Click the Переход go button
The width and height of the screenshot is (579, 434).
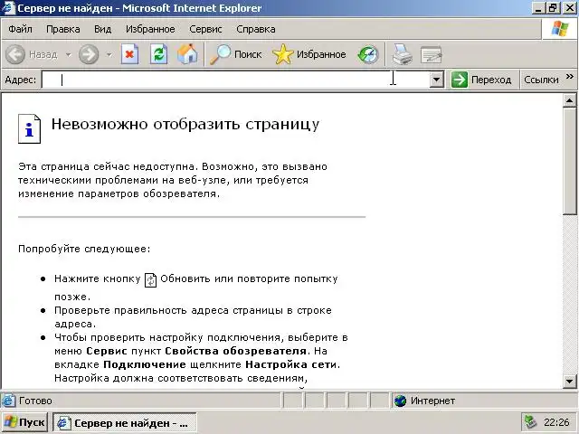pyautogui.click(x=481, y=80)
